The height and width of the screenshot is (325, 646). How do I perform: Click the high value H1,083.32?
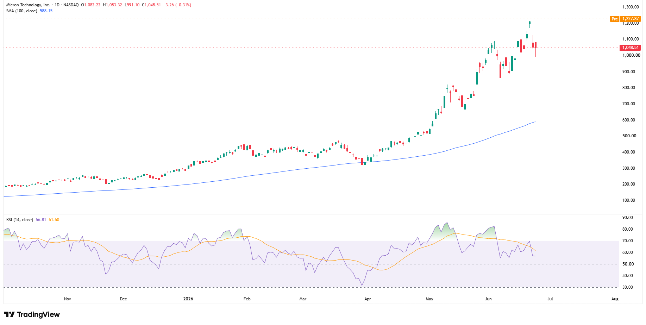(x=113, y=5)
